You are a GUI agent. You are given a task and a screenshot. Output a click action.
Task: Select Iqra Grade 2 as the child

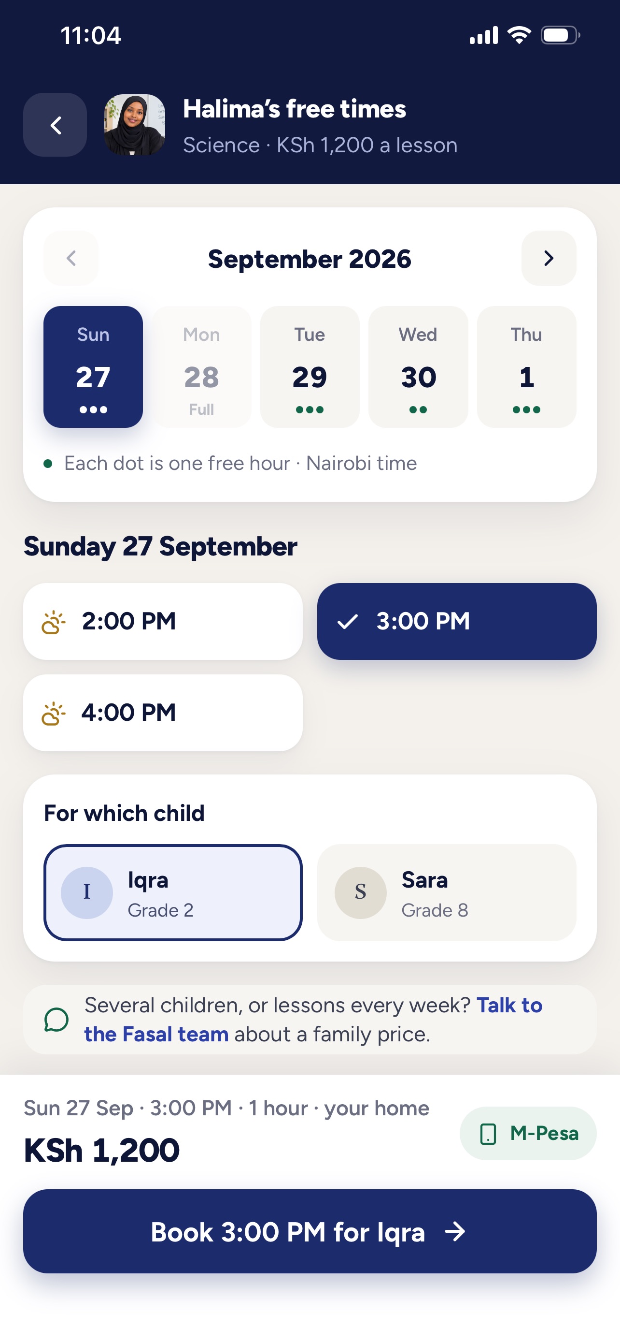[173, 893]
